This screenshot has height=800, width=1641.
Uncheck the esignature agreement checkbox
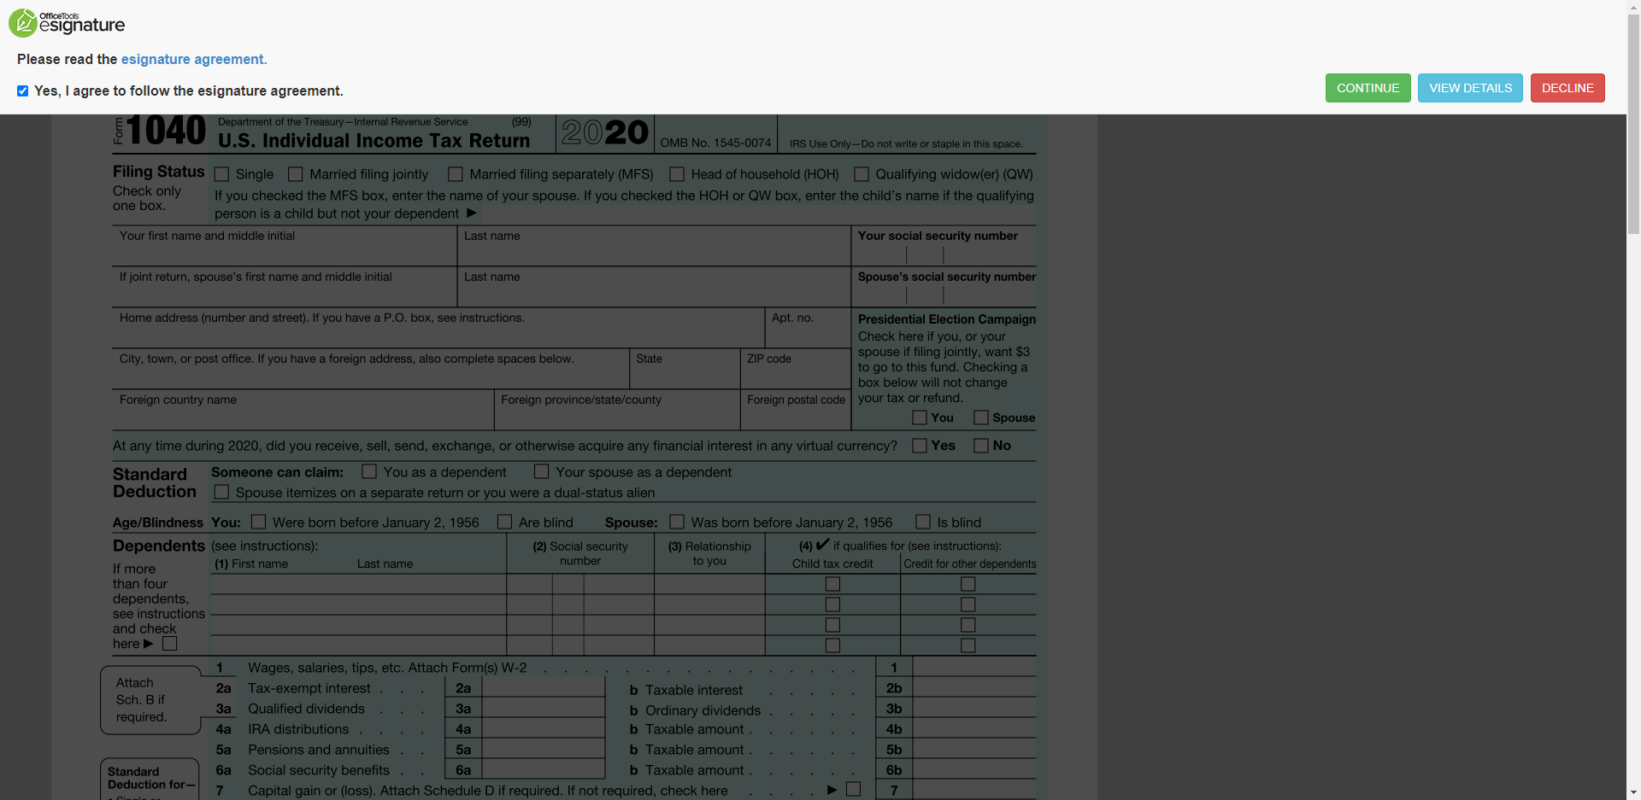click(x=23, y=91)
